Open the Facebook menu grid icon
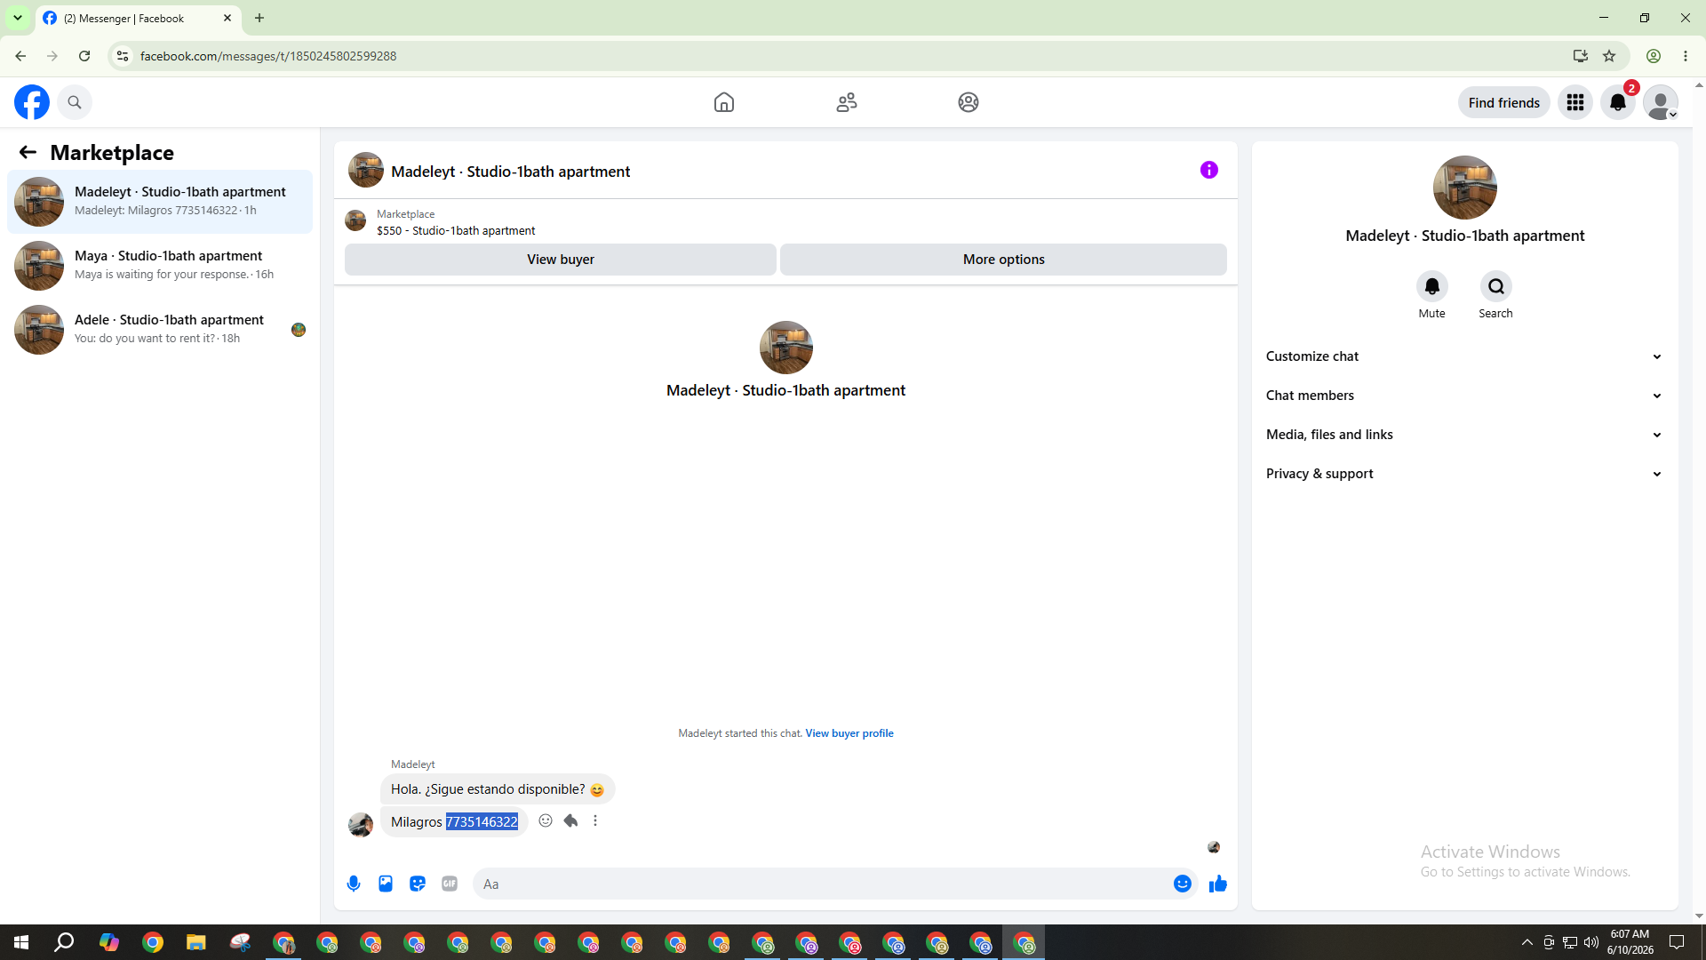 [x=1575, y=102]
